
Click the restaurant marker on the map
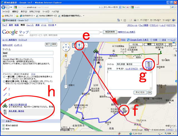pyautogui.click(x=124, y=110)
